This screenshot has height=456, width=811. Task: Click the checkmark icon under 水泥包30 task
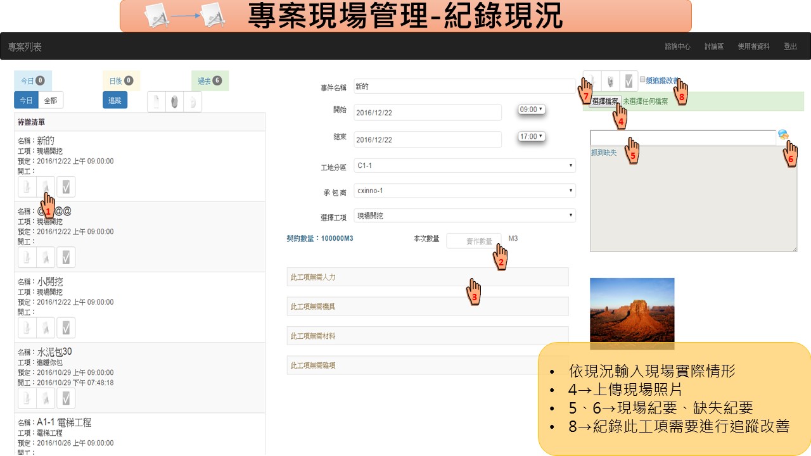(66, 398)
